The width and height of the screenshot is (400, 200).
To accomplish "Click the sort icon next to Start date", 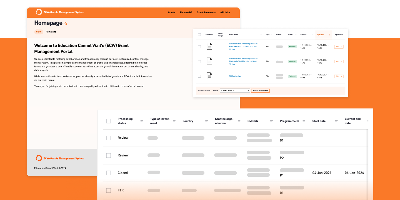I will tap(336, 121).
